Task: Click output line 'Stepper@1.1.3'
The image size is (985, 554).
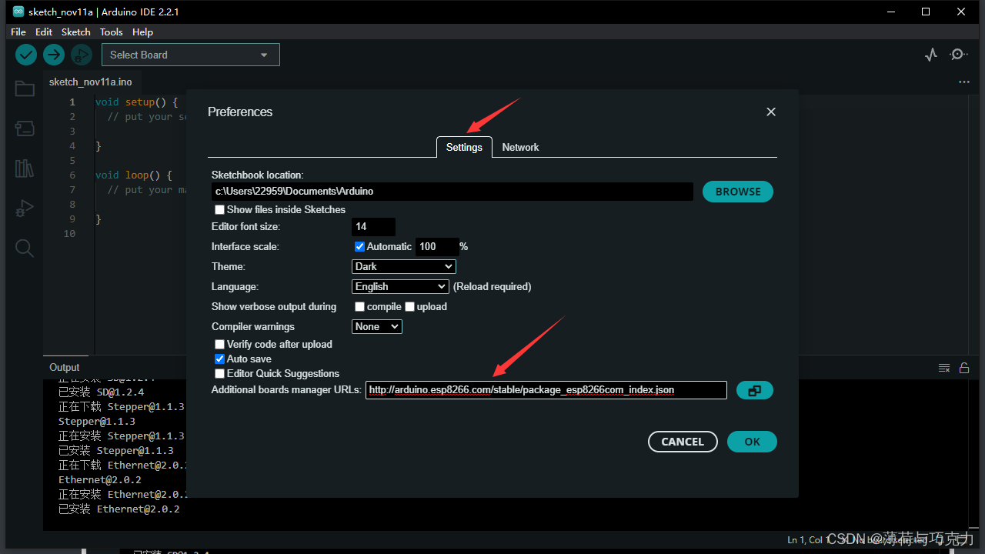Action: pyautogui.click(x=97, y=421)
